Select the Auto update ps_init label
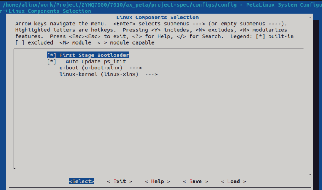Viewport: 322px width, 190px height. (x=96, y=62)
